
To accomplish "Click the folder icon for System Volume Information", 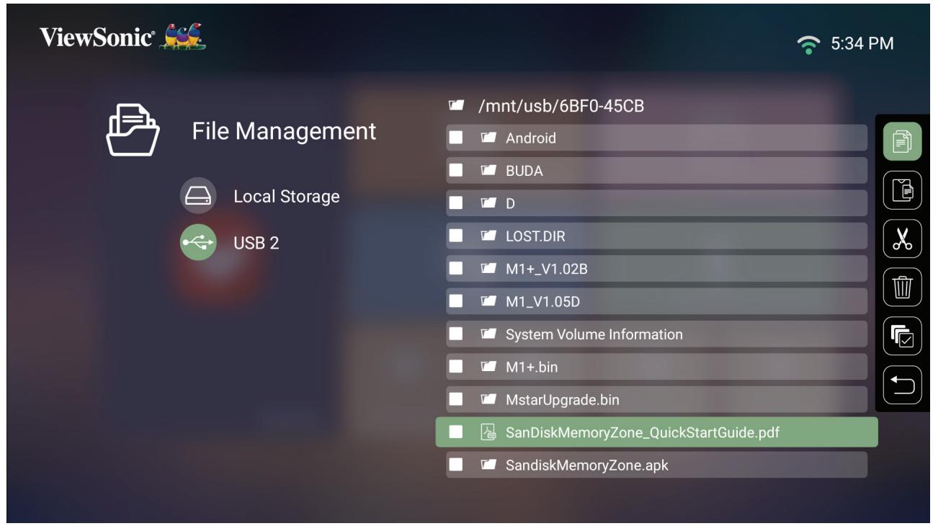I will (x=487, y=334).
